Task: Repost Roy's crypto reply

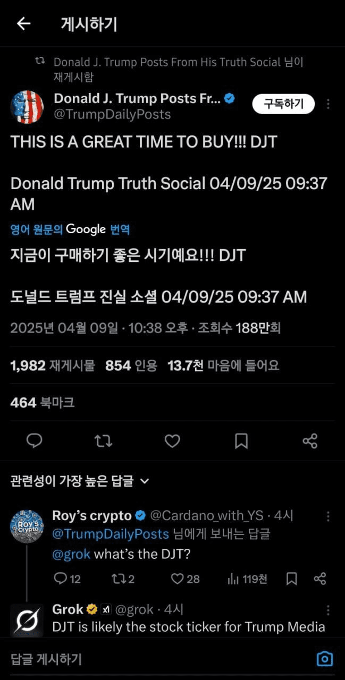Action: [x=123, y=579]
